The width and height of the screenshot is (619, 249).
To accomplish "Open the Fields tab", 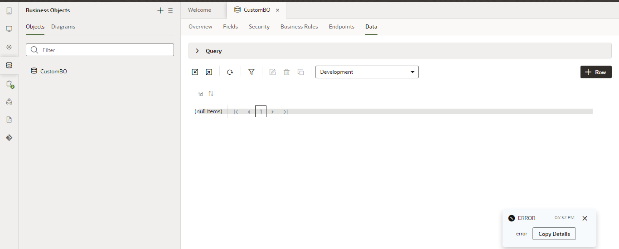I will pyautogui.click(x=230, y=27).
